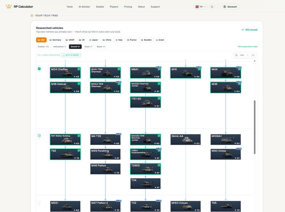Toggle the rank V row checkbox
Viewport: 285px width, 212px height.
coord(39,202)
